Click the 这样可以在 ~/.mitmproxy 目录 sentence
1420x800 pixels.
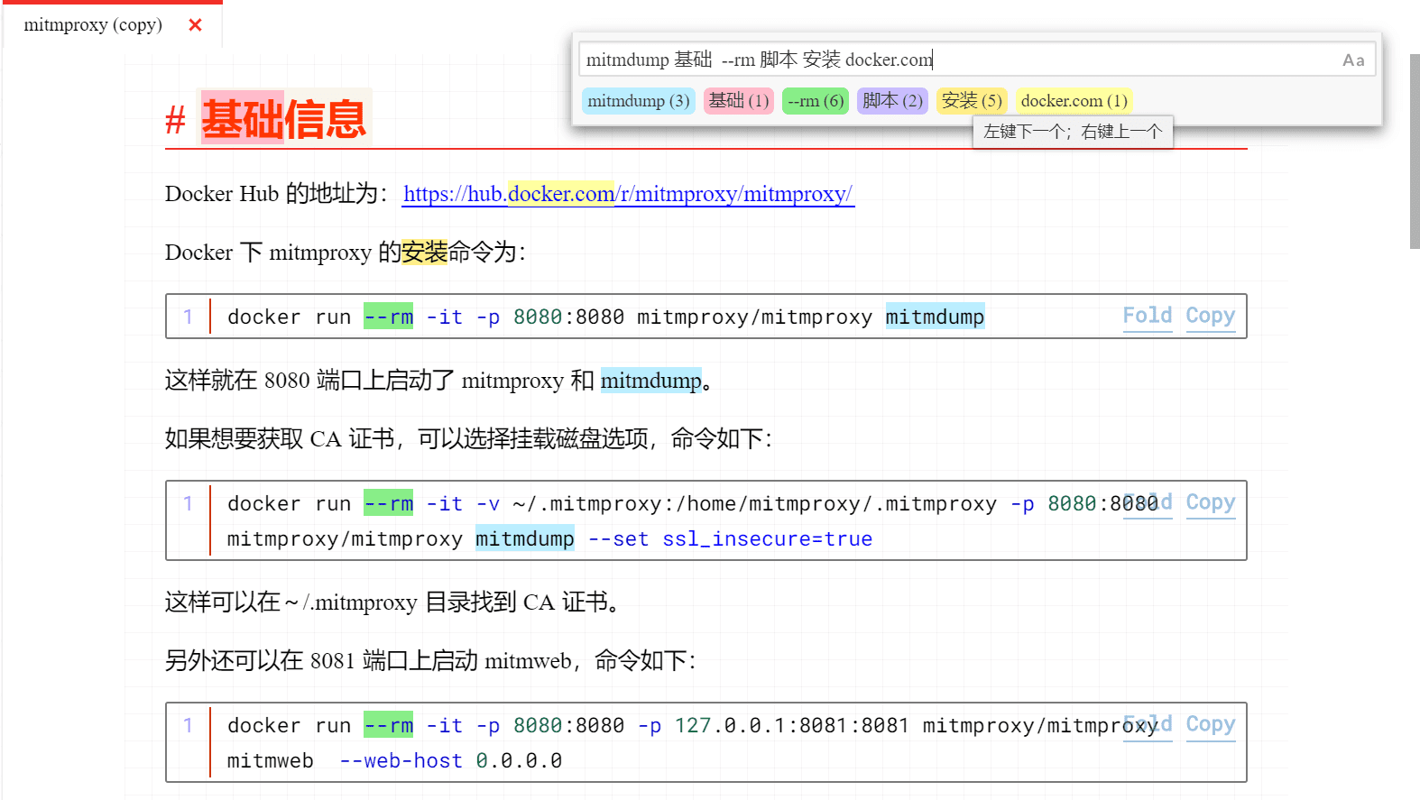[x=392, y=602]
